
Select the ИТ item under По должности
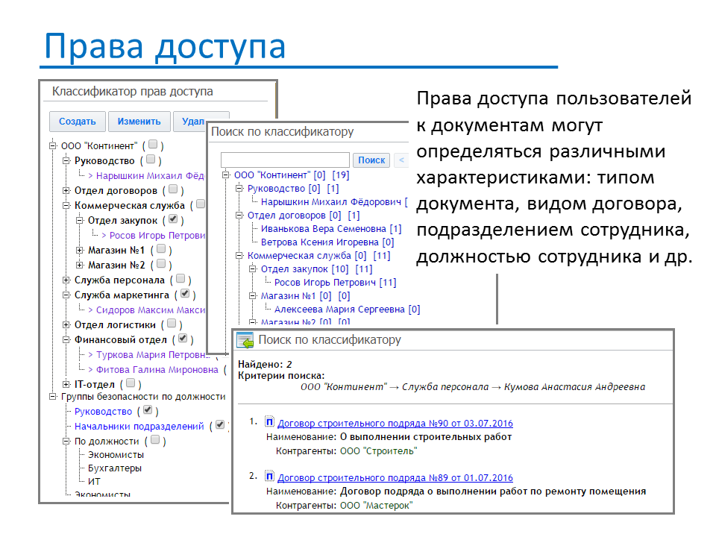(94, 481)
